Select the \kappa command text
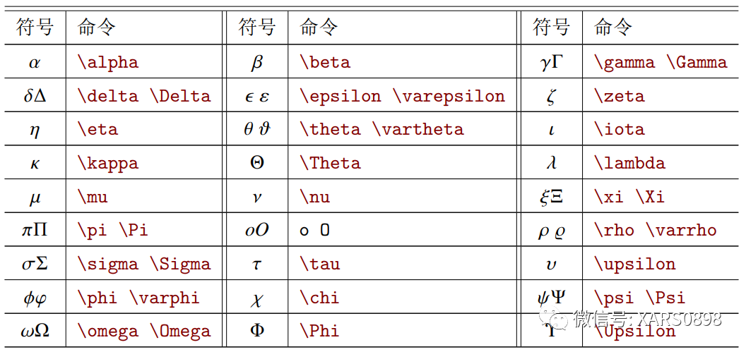 click(x=108, y=163)
